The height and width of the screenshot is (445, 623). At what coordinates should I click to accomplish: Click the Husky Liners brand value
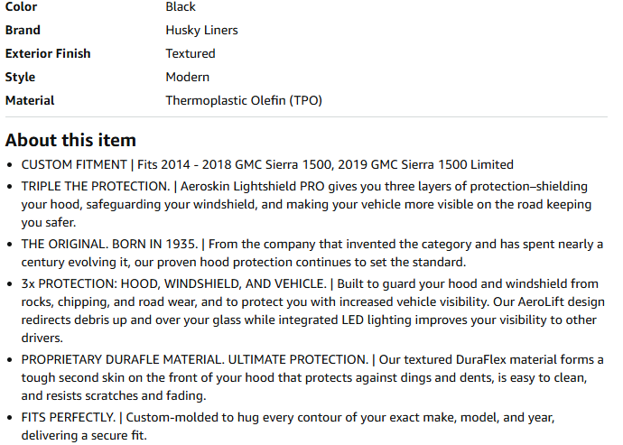[202, 30]
